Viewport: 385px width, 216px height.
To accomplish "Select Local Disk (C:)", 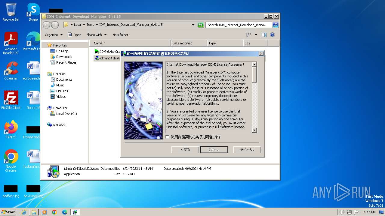I will coord(66,114).
